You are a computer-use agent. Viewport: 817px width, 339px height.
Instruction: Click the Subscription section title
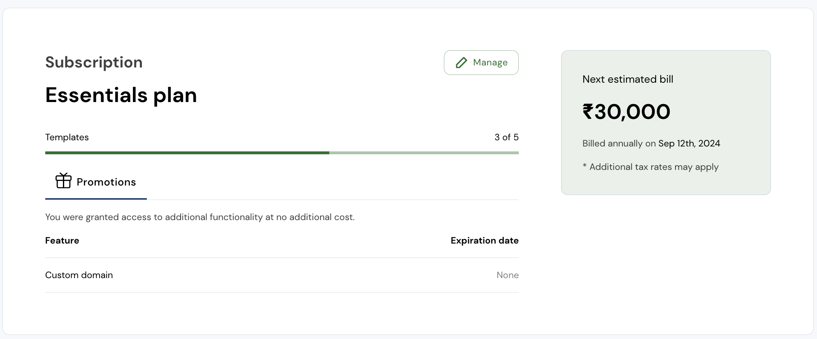94,63
